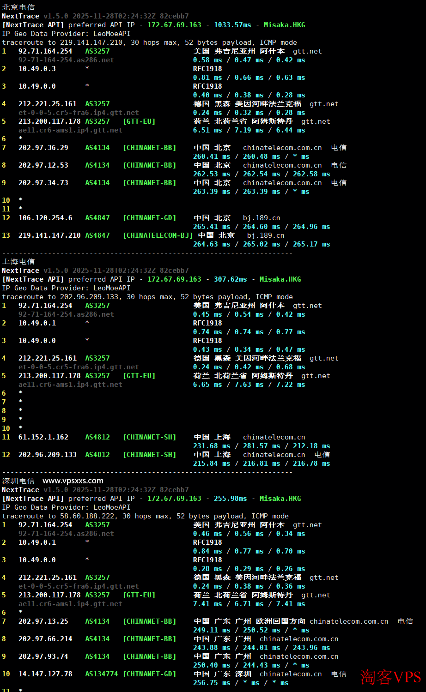Click hop IP 202.97.93.74
This screenshot has height=692, width=426.
pos(43,656)
